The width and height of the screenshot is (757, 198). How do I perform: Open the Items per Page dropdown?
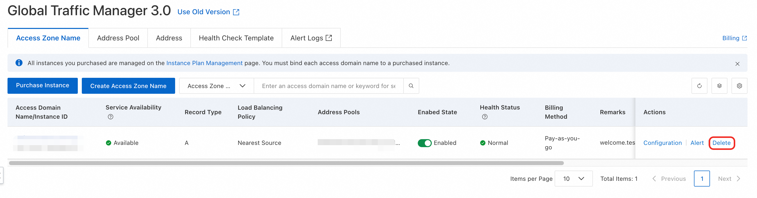tap(573, 179)
